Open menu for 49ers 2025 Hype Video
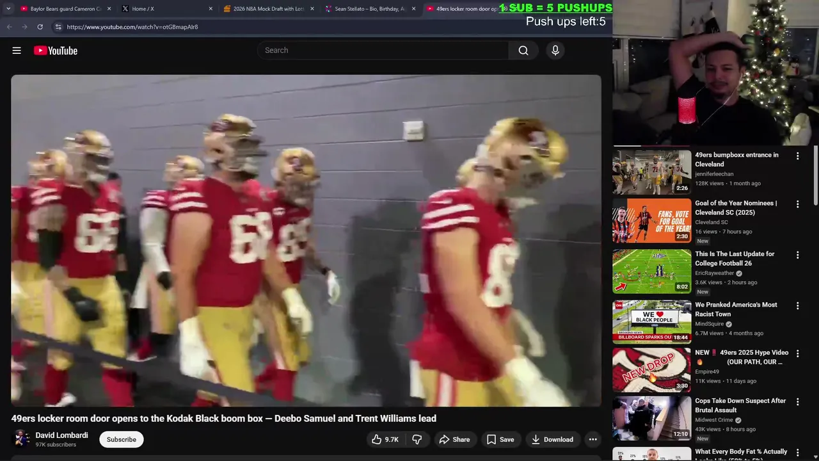 click(x=797, y=354)
